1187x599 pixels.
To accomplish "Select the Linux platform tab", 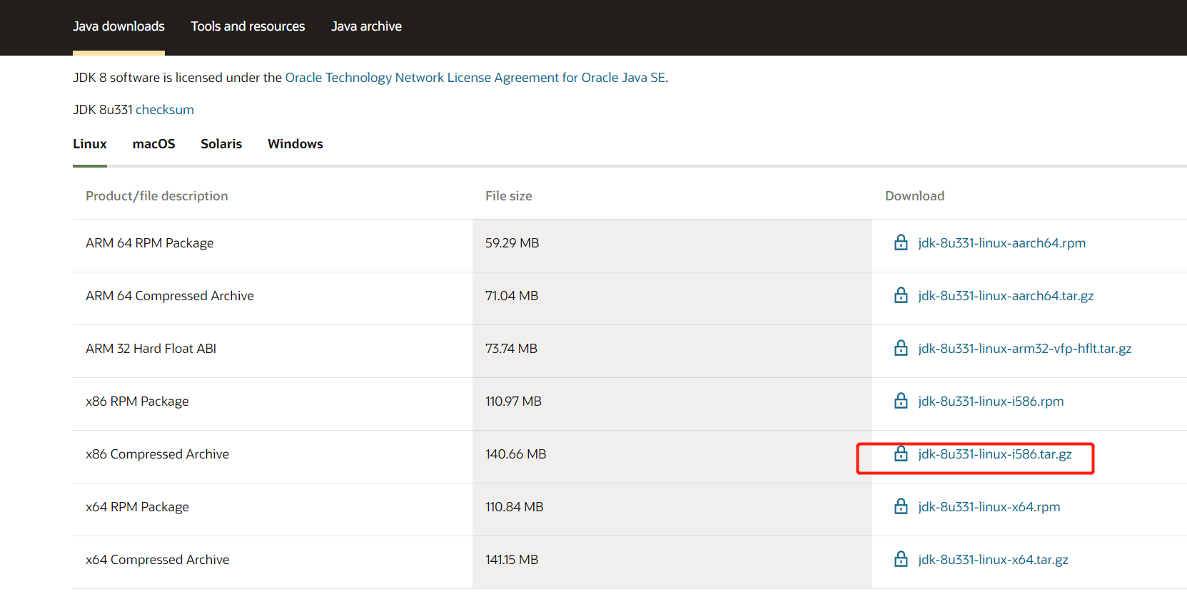I will pyautogui.click(x=90, y=144).
